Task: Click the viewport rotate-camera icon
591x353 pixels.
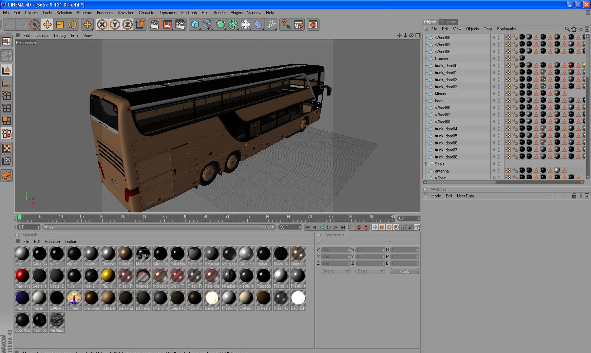Action: 411,35
